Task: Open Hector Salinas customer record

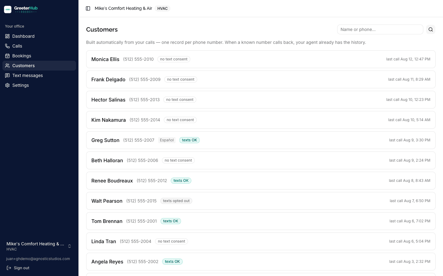Action: tap(261, 100)
